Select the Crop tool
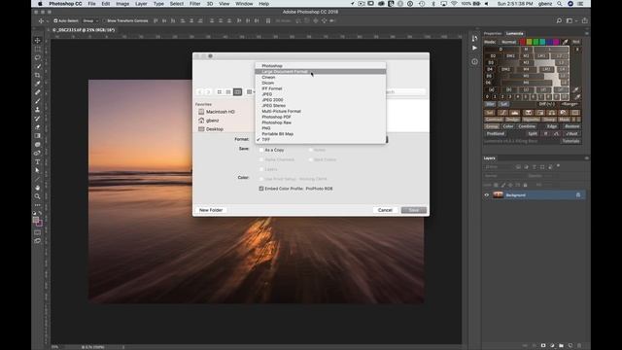 point(38,75)
